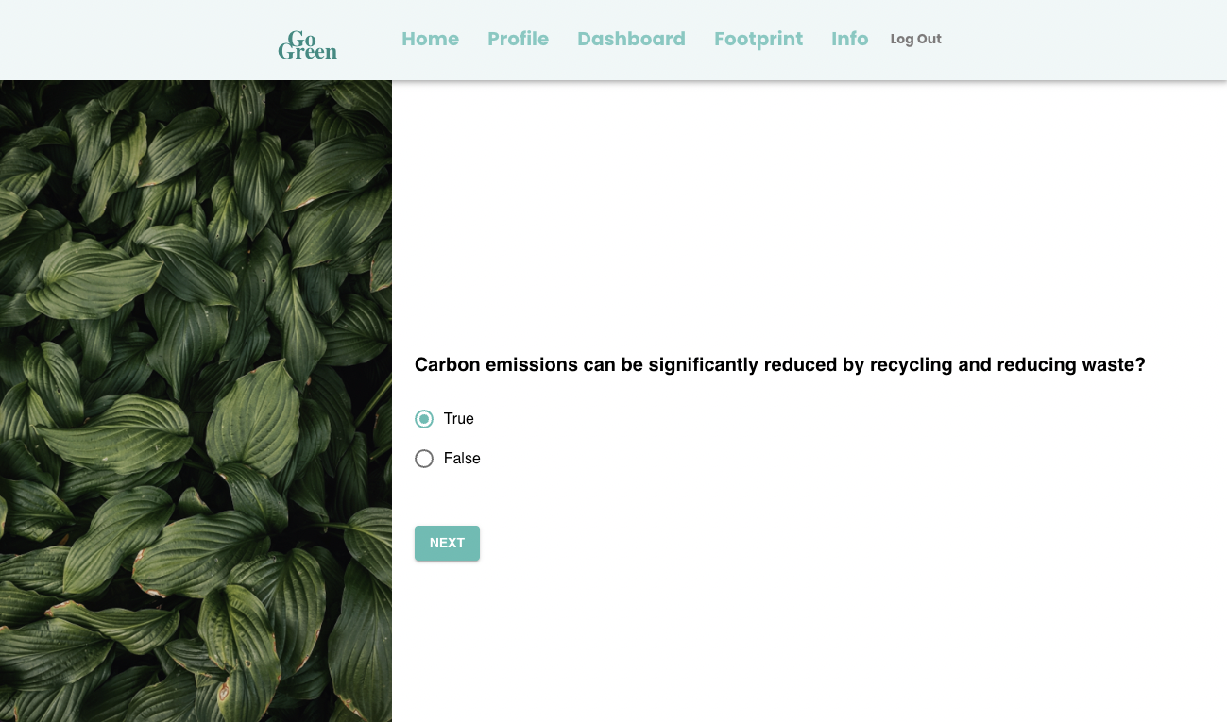Image resolution: width=1227 pixels, height=722 pixels.
Task: Click the Go Green logo
Action: (x=307, y=44)
